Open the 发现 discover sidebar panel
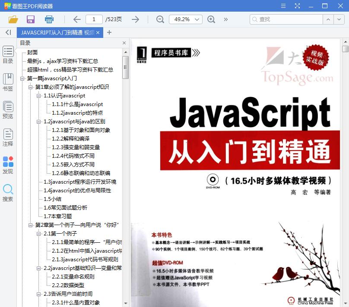The image size is (349, 307). (8, 165)
